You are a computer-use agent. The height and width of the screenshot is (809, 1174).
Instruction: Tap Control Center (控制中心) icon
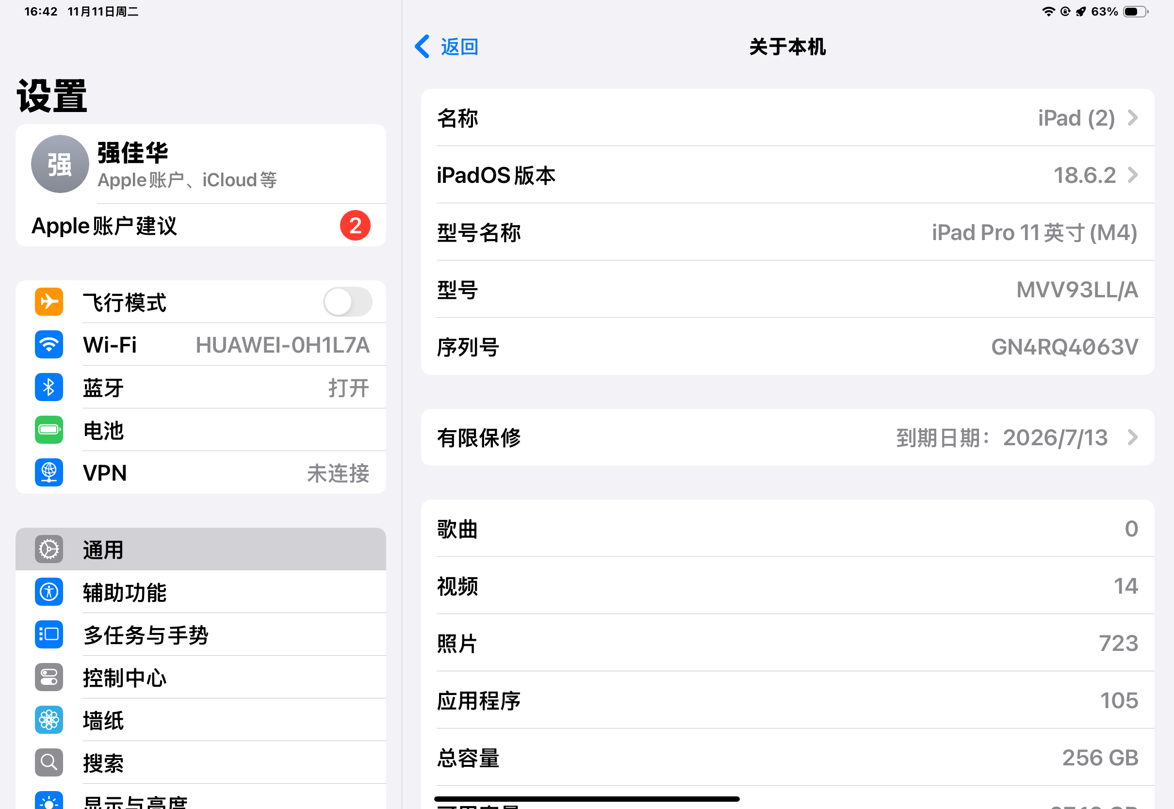(x=49, y=677)
